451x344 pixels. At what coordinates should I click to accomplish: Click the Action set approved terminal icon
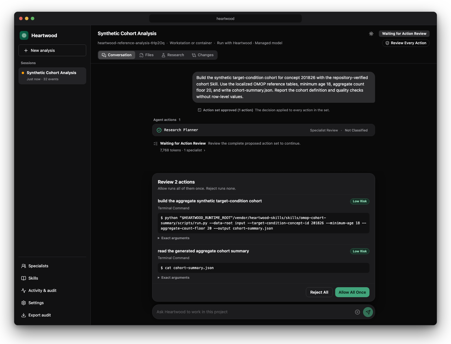point(199,110)
